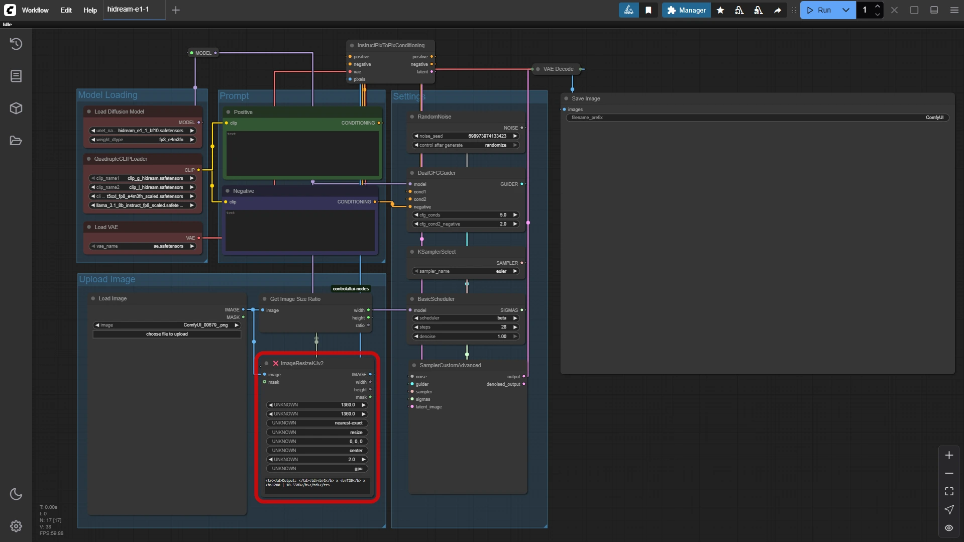Click the sailboat icon left of bookmark

[629, 10]
